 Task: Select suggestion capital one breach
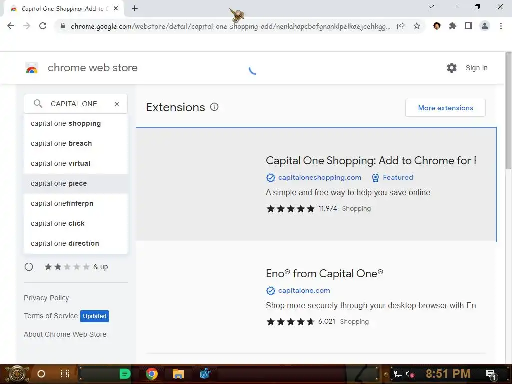pos(76,143)
